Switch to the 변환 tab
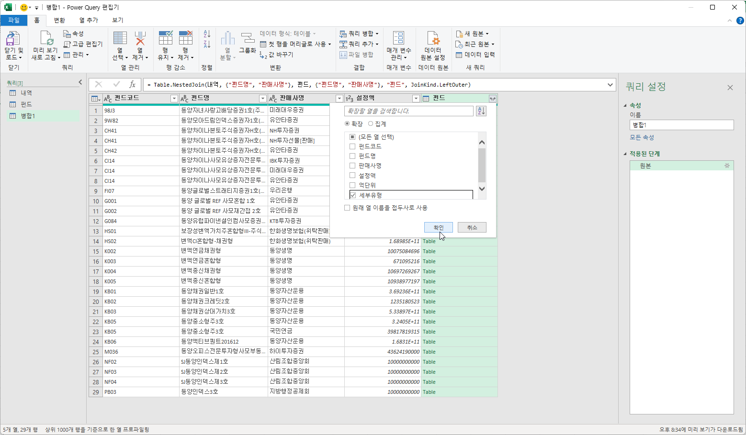The image size is (746, 435). (x=59, y=20)
